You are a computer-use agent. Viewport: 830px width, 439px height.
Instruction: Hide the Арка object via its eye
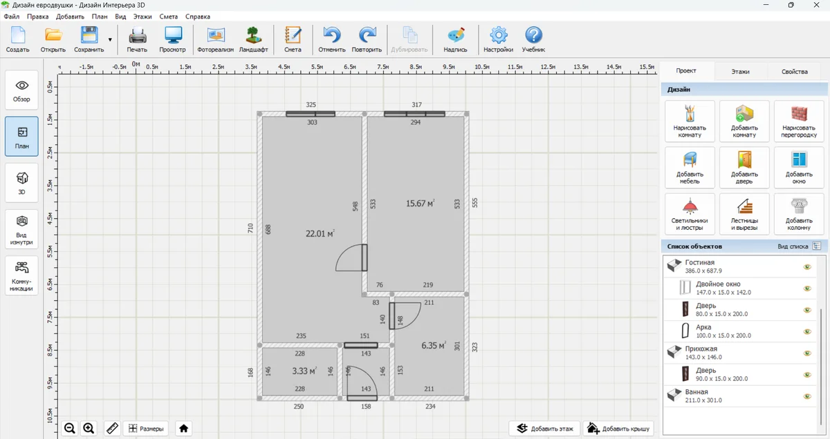806,331
